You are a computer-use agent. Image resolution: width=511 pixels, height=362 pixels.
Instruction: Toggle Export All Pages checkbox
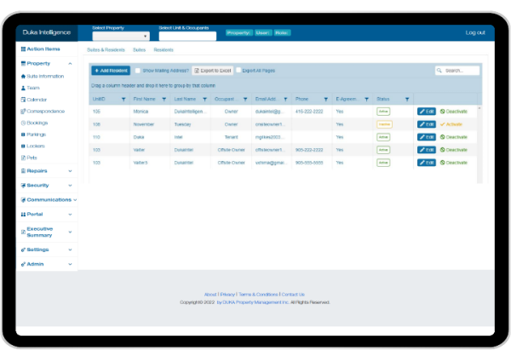coord(238,70)
